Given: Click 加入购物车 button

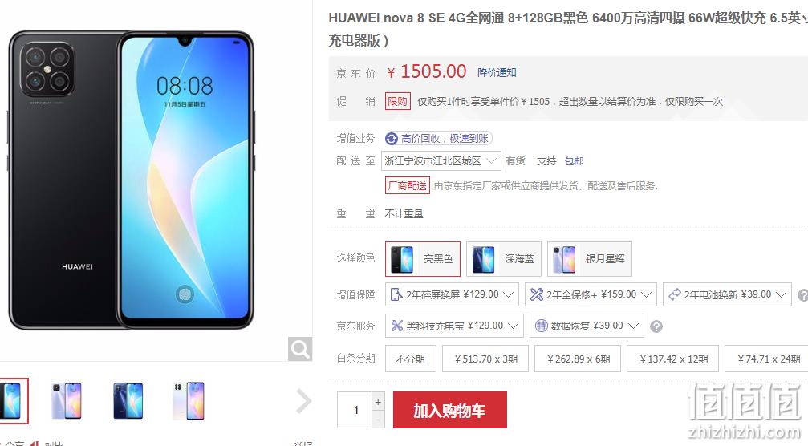Looking at the screenshot, I should 450,410.
